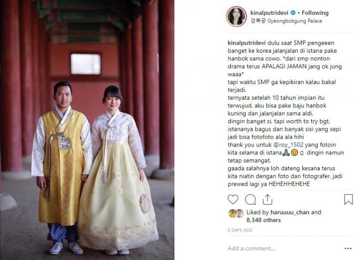Click the 2 DAYS AGO timestamp

coord(240,230)
